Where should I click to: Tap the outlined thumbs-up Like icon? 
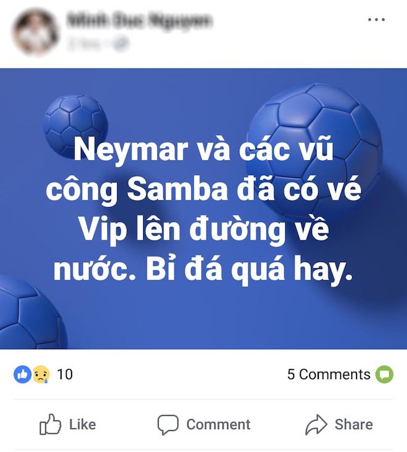[x=50, y=424]
